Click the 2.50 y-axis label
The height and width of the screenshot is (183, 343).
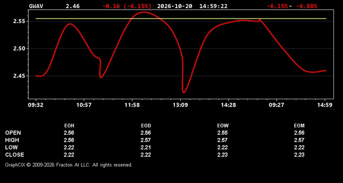click(19, 48)
